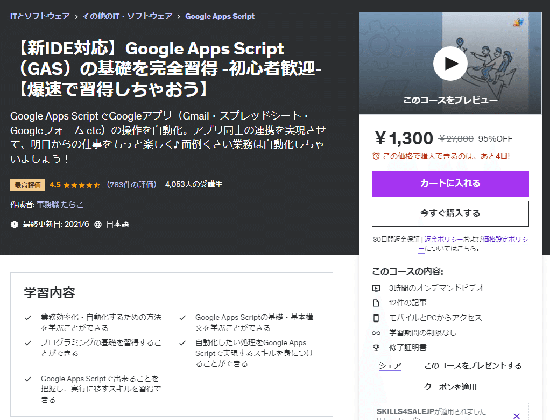Click the mobile device access icon
The height and width of the screenshot is (420, 550).
click(x=376, y=318)
